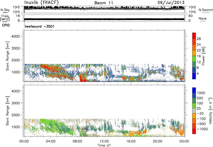
Task: Click the '16:00' time tick label
Action: coord(131,141)
